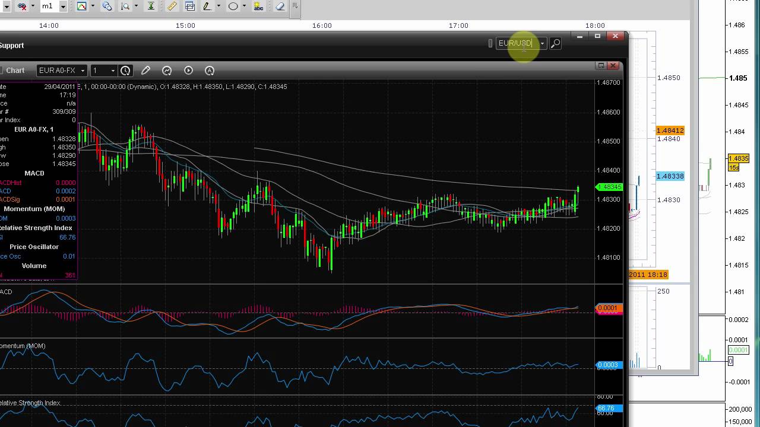Click the clock interval icon in chart toolbar

(x=125, y=71)
